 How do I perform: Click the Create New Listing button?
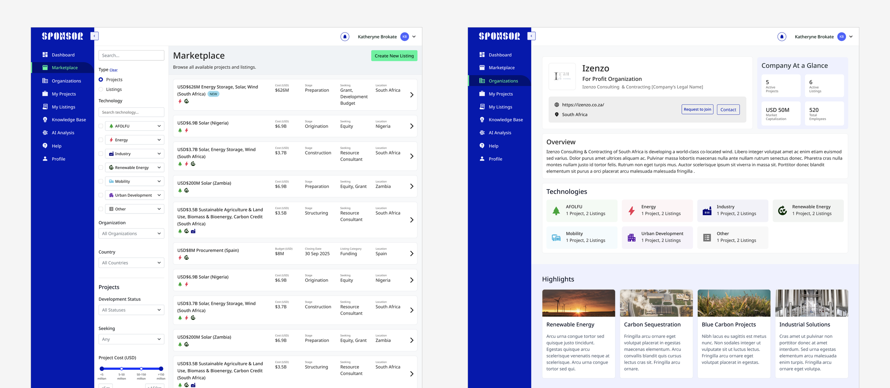pos(394,56)
